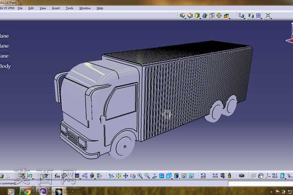Click the Update swirl icon
293x195 pixels.
point(254,176)
